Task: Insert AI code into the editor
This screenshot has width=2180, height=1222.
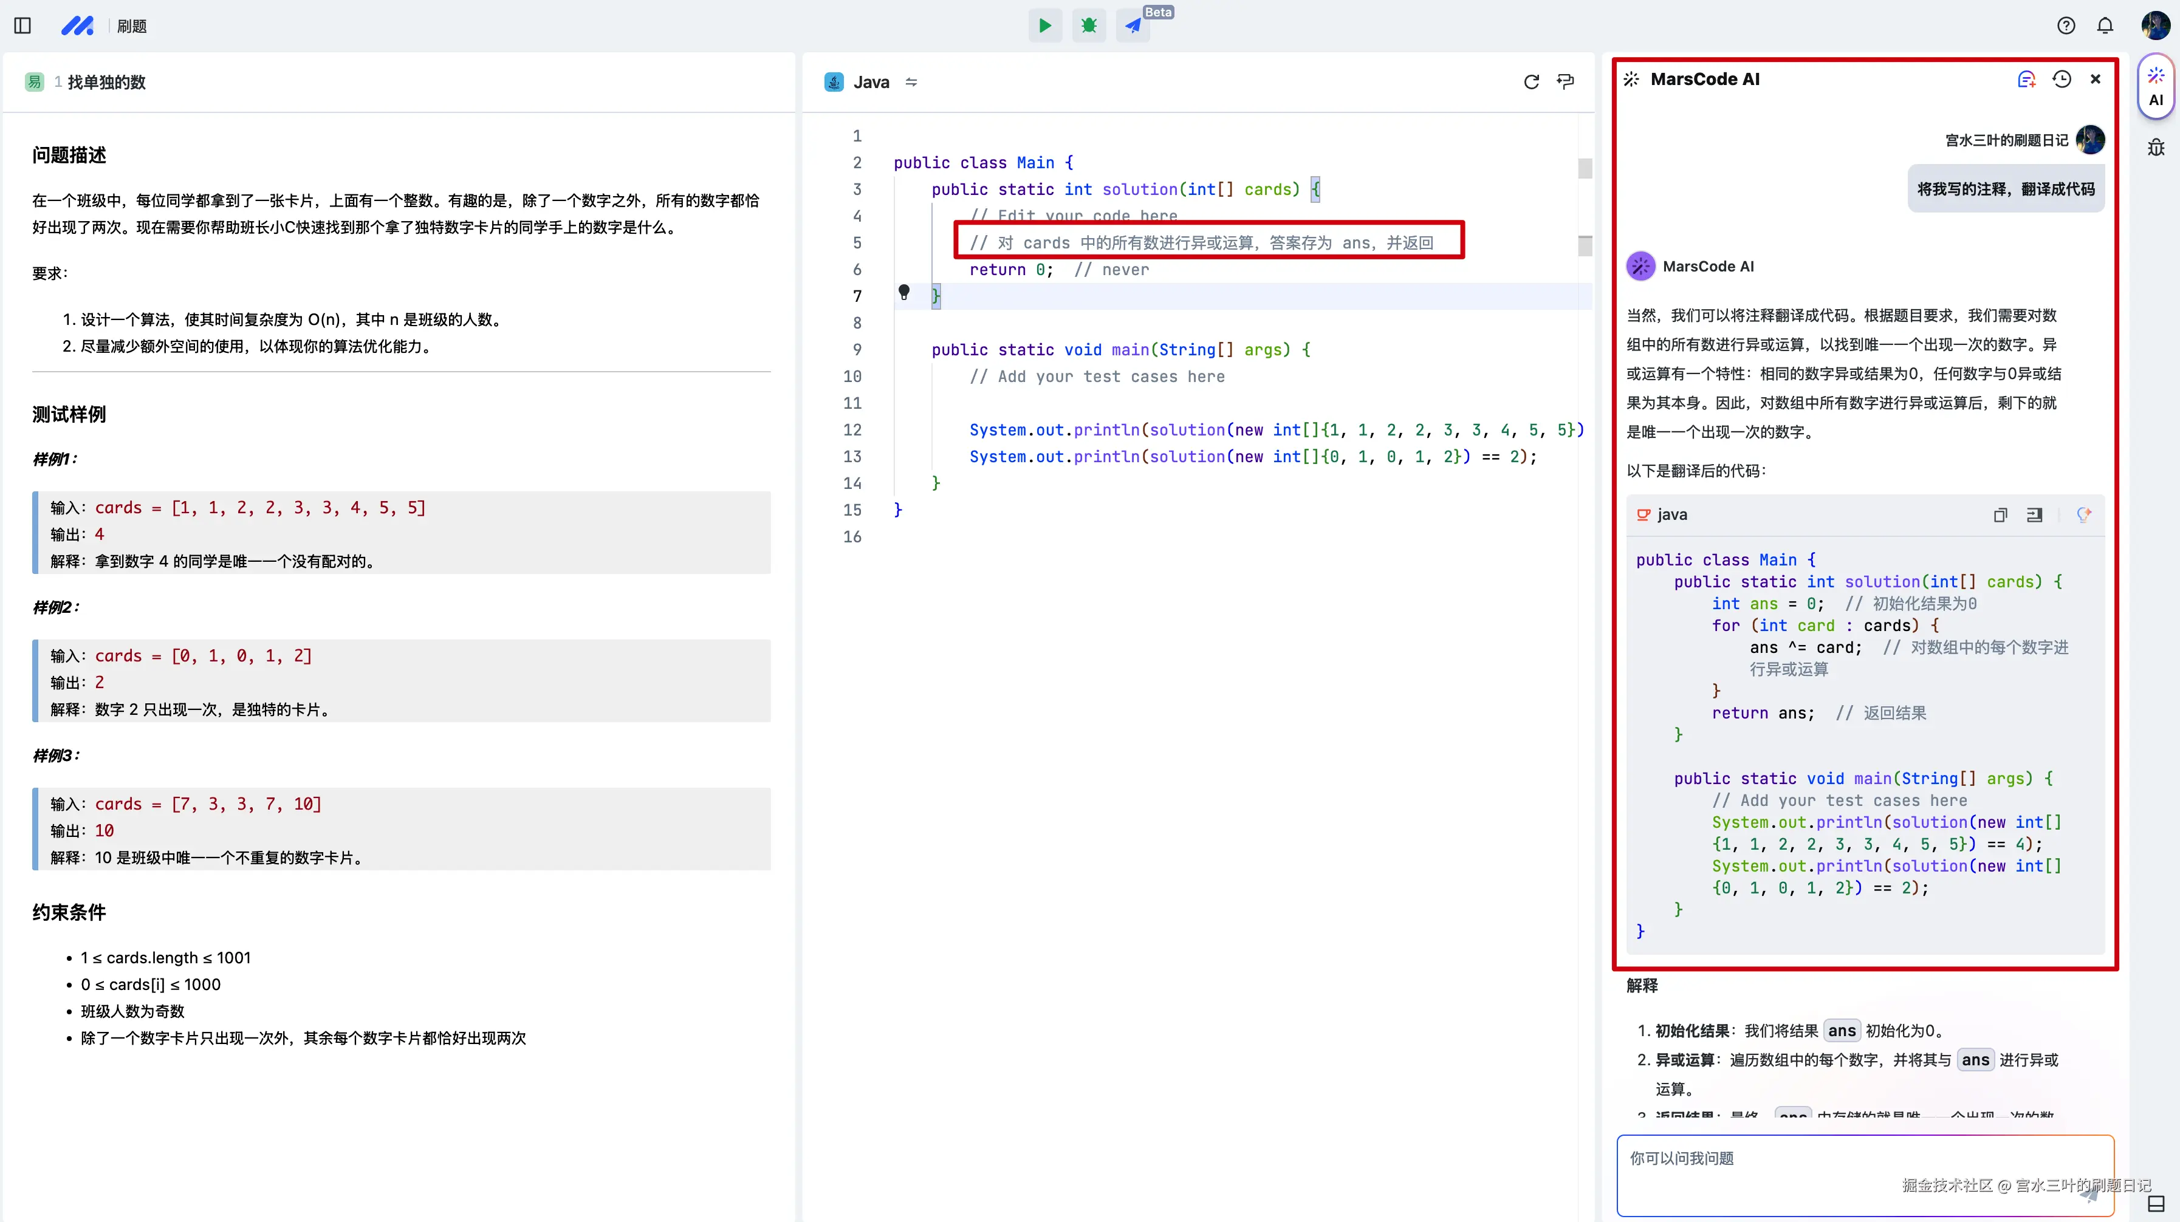Action: pyautogui.click(x=2034, y=515)
